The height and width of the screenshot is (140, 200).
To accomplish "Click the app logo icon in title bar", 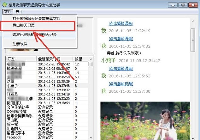I will coord(5,5).
